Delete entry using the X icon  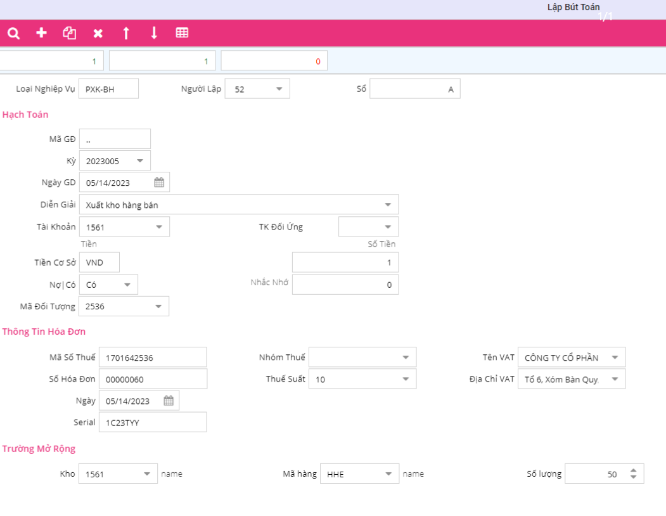point(98,33)
